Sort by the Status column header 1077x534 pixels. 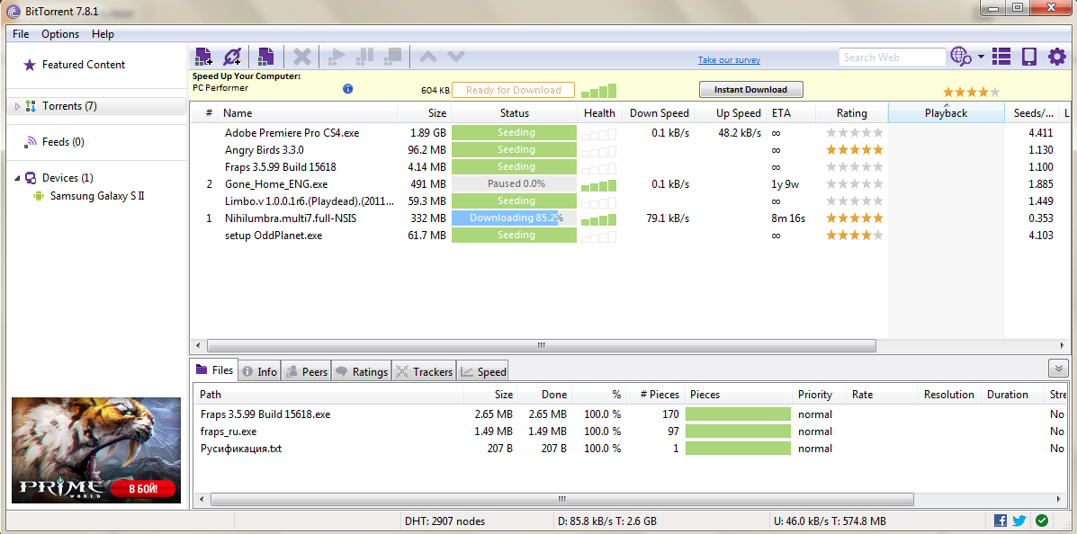click(x=514, y=113)
